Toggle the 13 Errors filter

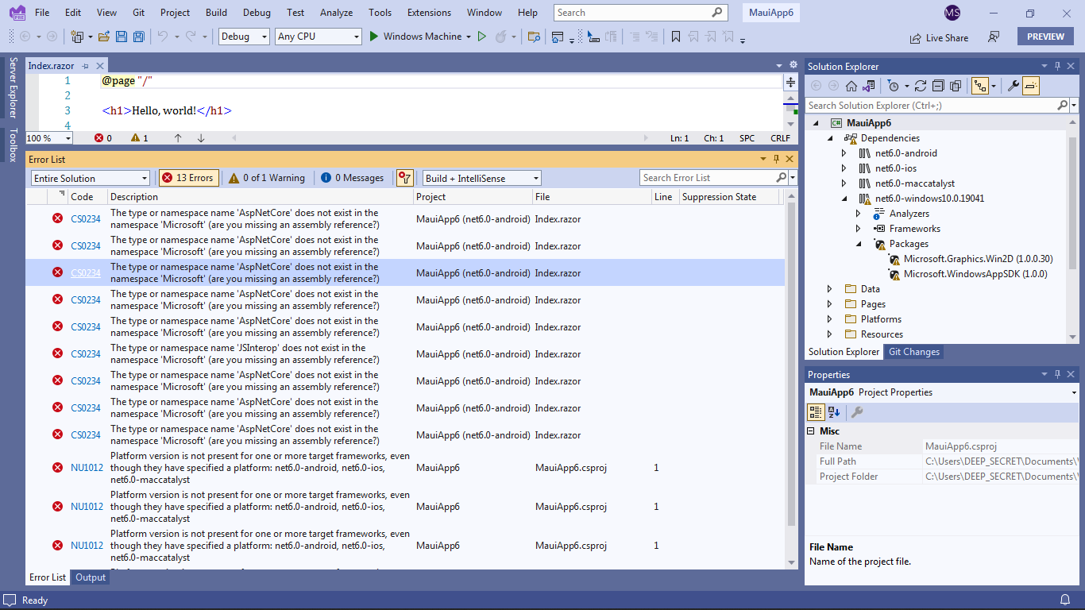189,178
